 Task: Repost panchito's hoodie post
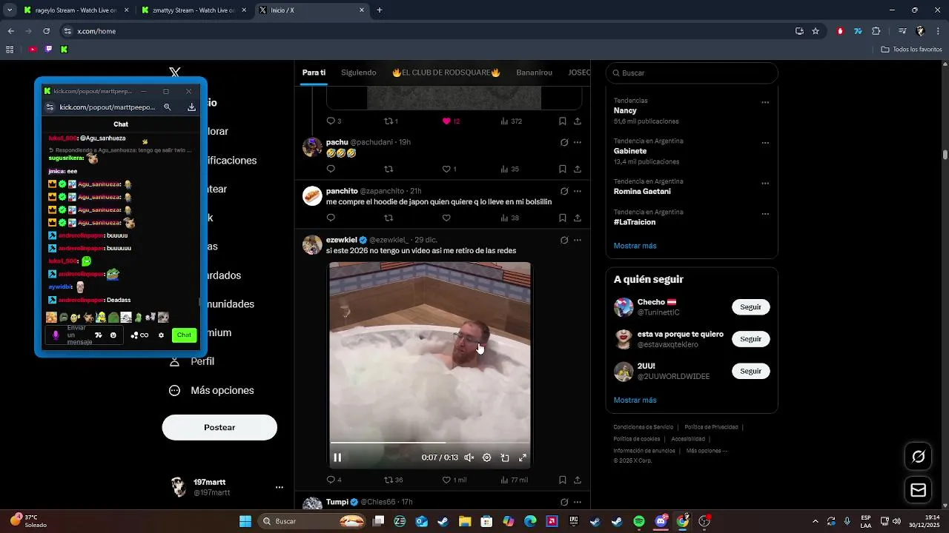[388, 218]
